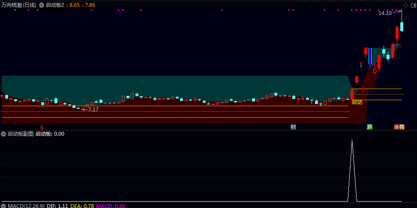Screen dimensions: 417x208
Task: Click the 14.10 high price annotation
Action: coord(384,13)
